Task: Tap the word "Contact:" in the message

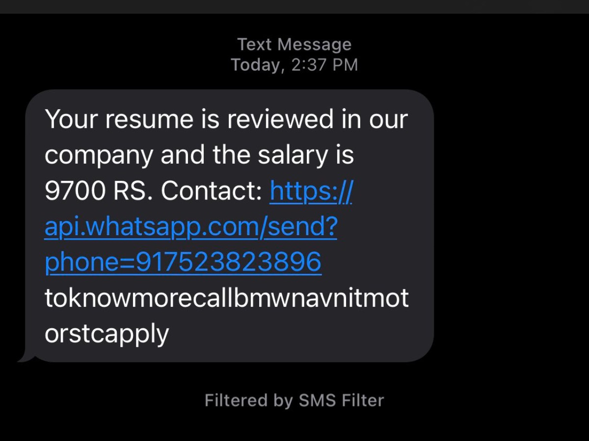Action: 212,192
